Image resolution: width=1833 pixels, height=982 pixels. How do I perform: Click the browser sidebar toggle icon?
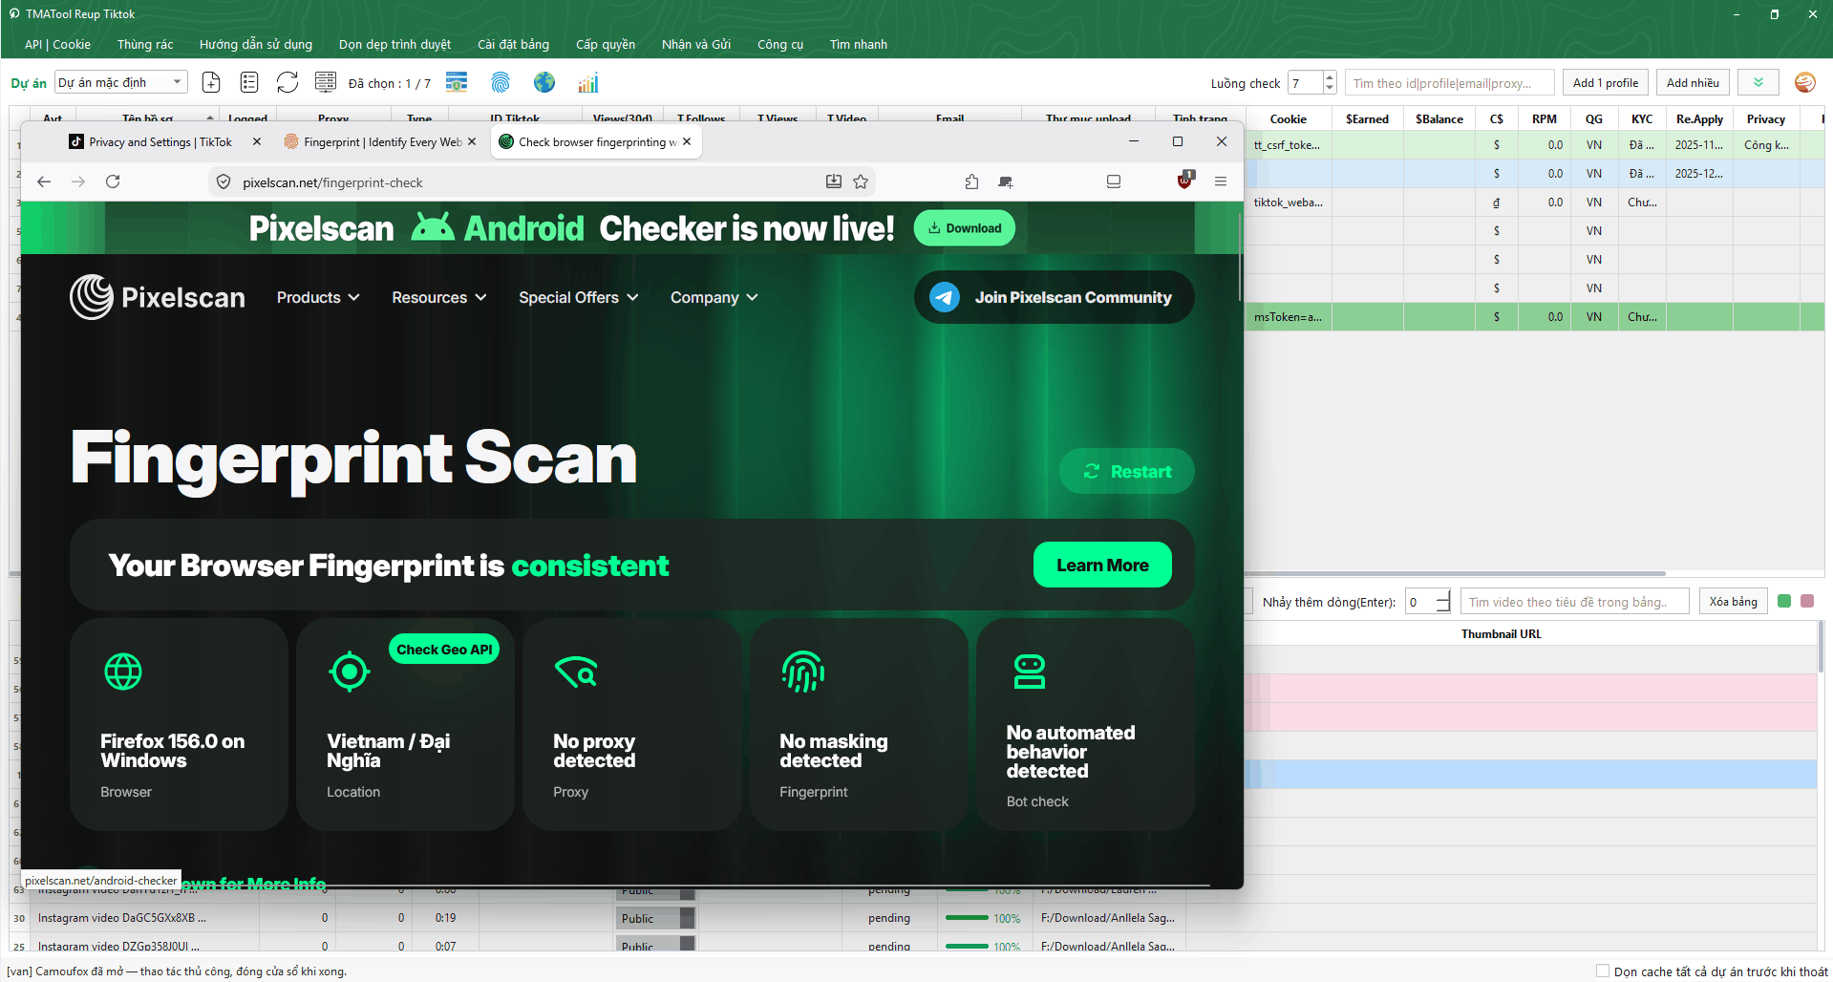[x=1114, y=181]
